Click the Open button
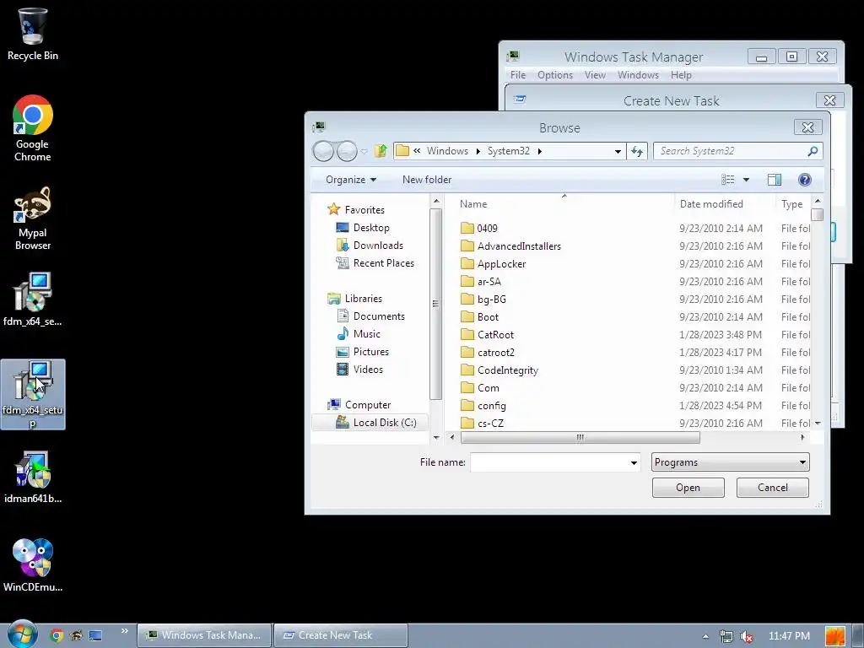864x648 pixels. point(688,488)
